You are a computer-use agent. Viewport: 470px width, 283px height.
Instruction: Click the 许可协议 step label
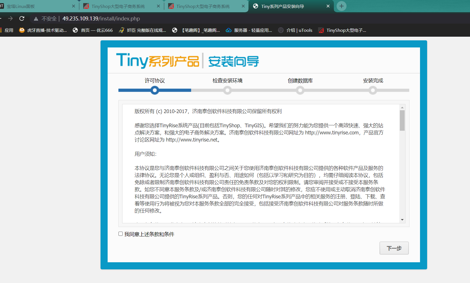tap(155, 81)
